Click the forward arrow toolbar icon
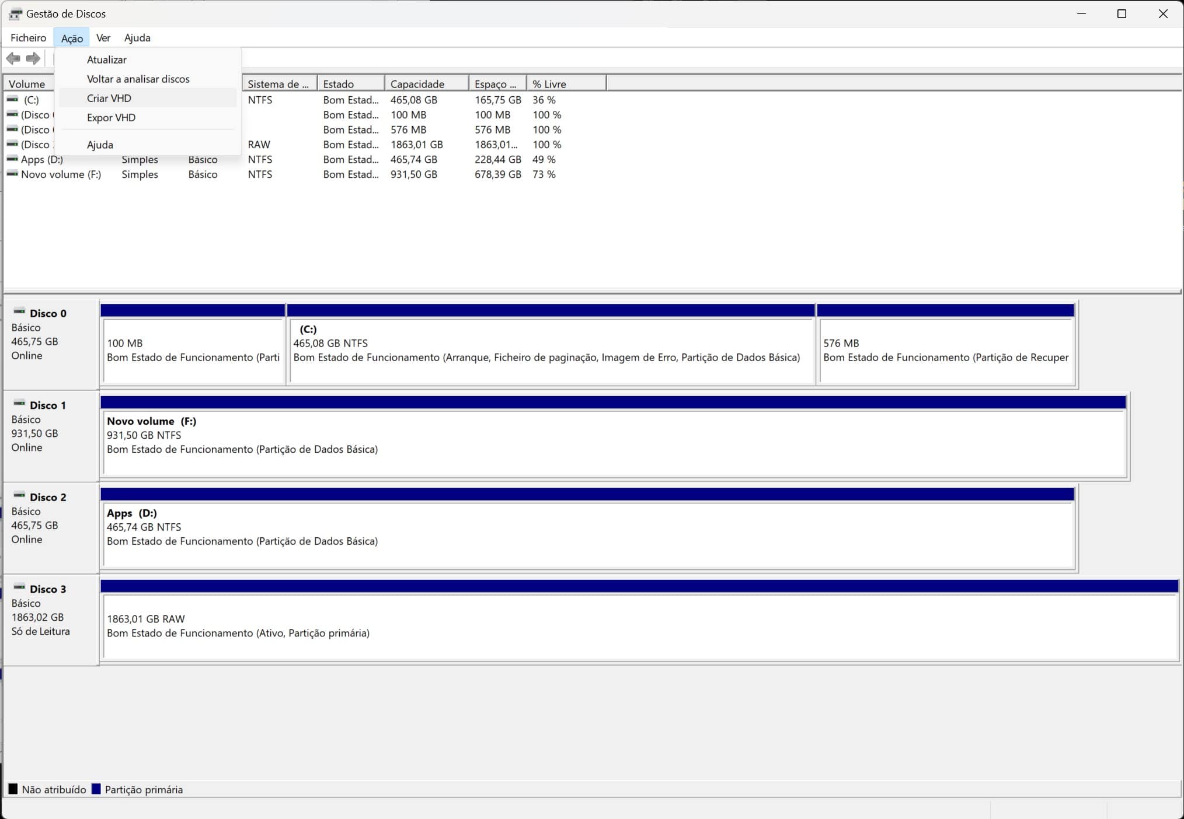 click(33, 58)
